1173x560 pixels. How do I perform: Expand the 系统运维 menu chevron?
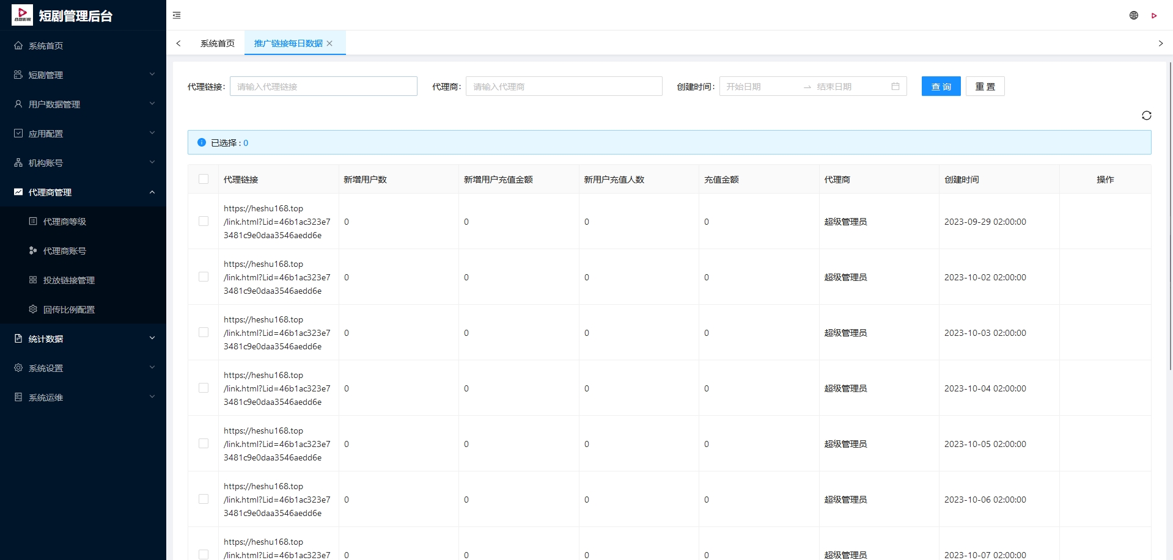point(152,396)
